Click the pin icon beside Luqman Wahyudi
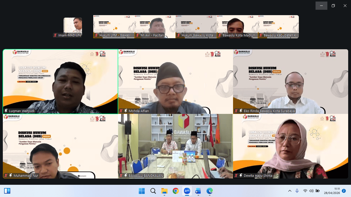This screenshot has width=351, height=197. point(6,111)
